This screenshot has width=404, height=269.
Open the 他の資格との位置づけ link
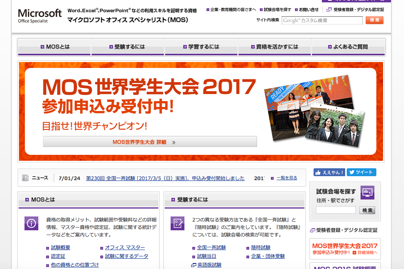(75, 265)
